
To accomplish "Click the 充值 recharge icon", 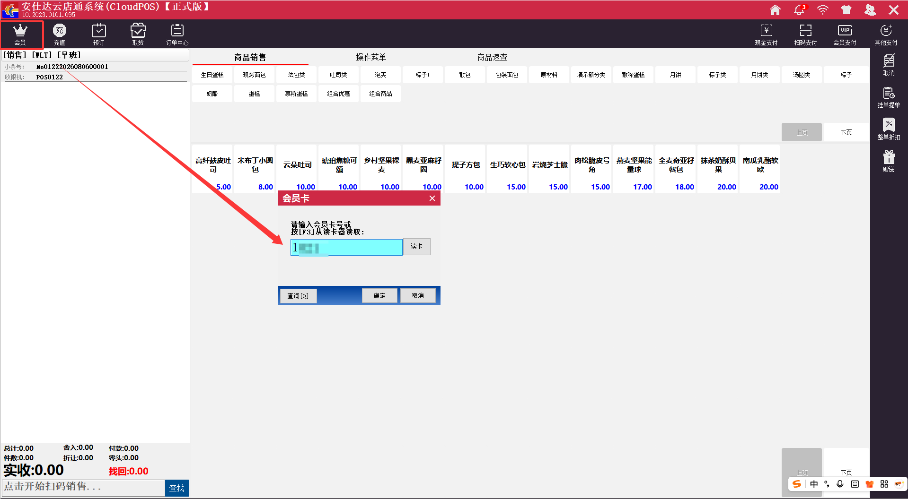I will (60, 34).
